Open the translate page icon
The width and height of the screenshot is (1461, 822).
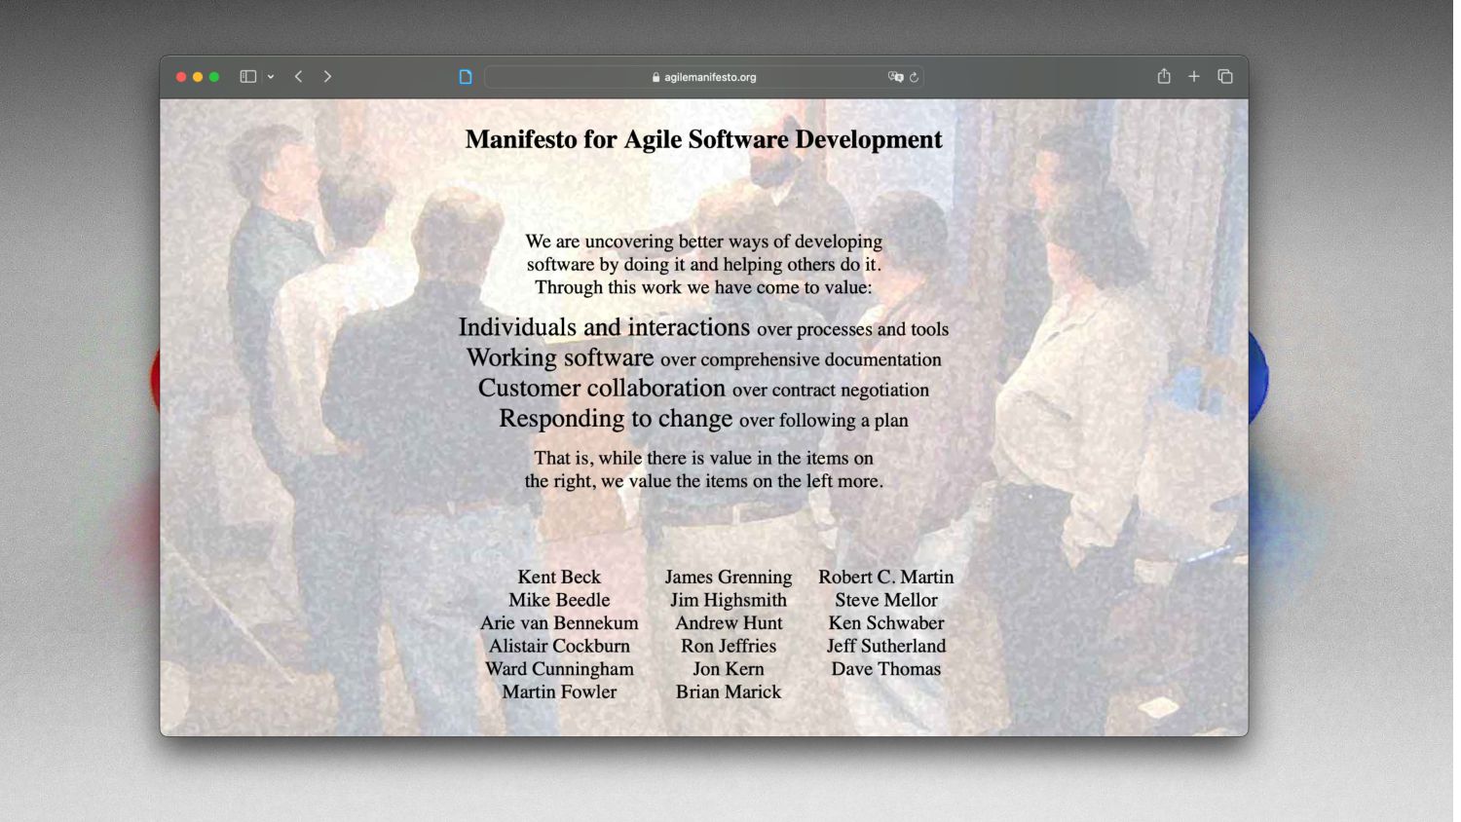(896, 77)
